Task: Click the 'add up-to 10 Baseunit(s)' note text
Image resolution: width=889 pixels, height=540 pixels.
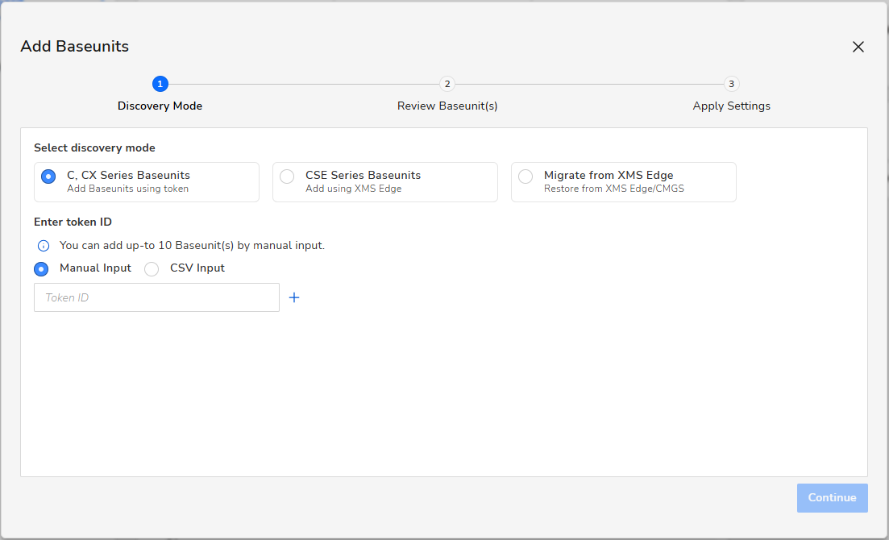Action: coord(192,246)
